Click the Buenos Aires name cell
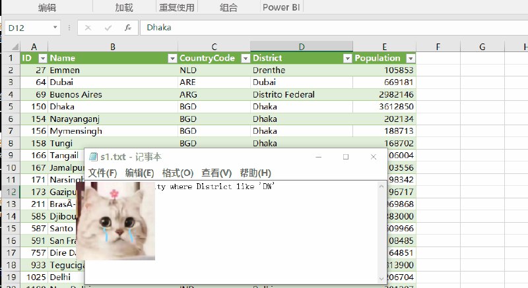The image size is (528, 288). 113,95
